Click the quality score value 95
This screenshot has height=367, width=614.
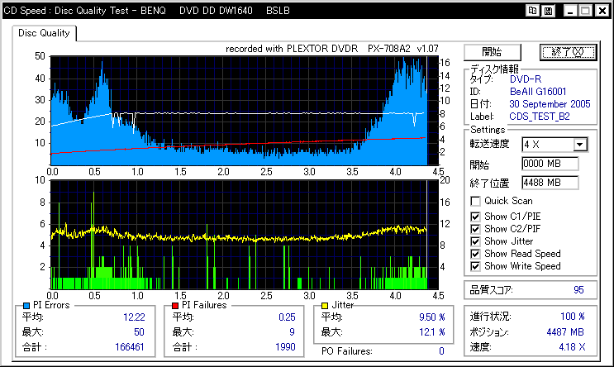(578, 290)
